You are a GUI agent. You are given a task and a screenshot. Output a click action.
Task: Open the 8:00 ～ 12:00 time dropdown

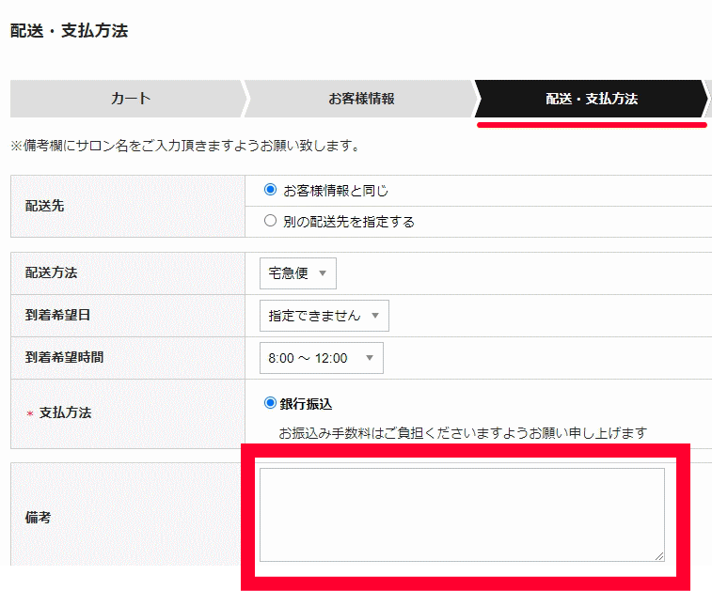click(x=321, y=358)
